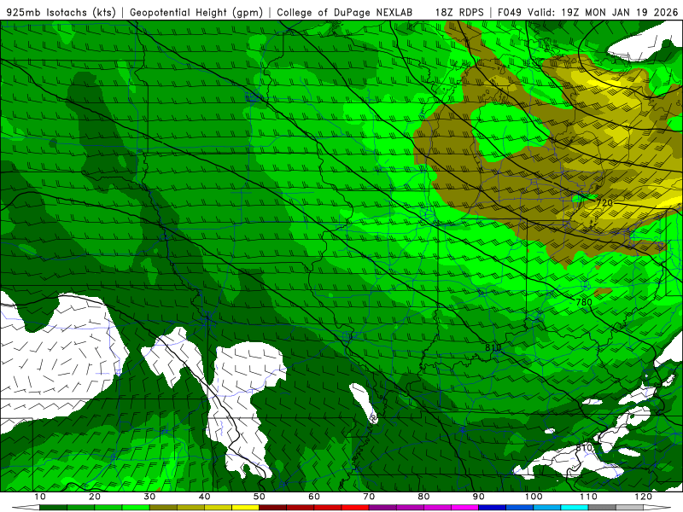The width and height of the screenshot is (683, 512).
Task: Select the olive 30-35 kt legend swatch
Action: coord(163,508)
